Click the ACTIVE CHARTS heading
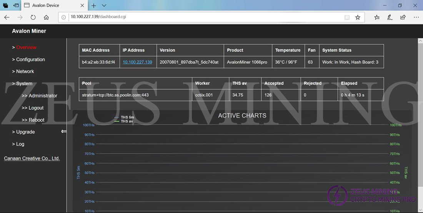Image resolution: width=423 pixels, height=213 pixels. [242, 116]
